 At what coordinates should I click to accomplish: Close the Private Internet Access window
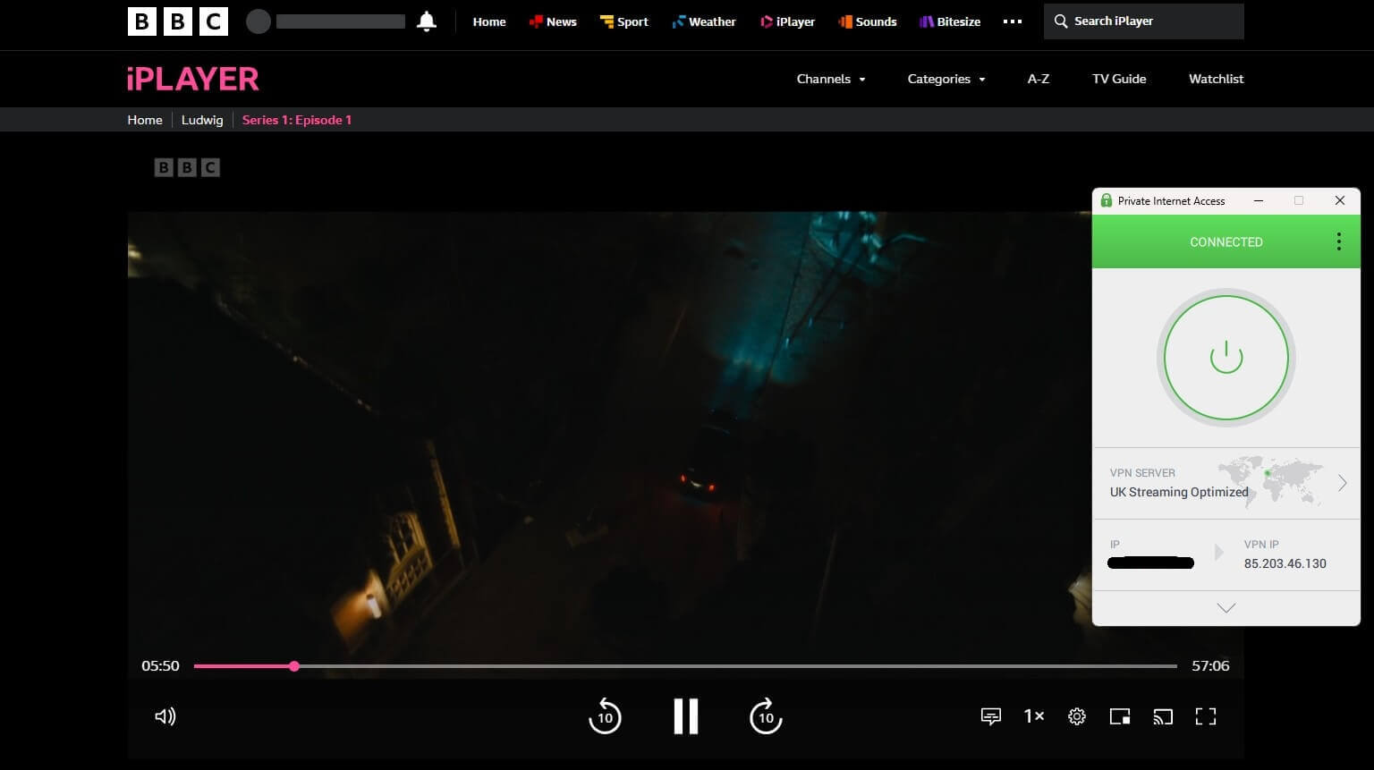point(1340,201)
